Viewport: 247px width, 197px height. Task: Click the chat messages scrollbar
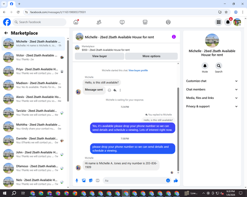coord(178,130)
